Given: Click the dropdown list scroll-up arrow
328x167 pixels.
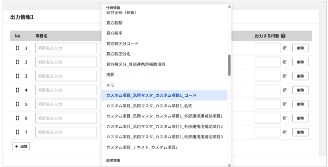Looking at the screenshot, I should coord(229,6).
